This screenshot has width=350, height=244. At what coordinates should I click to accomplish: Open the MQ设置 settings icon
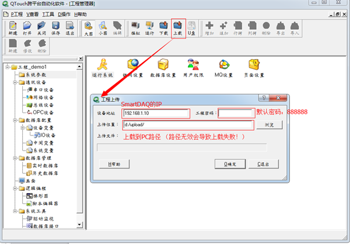225,68
